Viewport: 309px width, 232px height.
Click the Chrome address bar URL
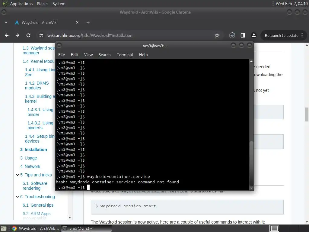tap(90, 36)
